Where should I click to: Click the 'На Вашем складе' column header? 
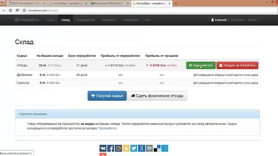click(50, 56)
